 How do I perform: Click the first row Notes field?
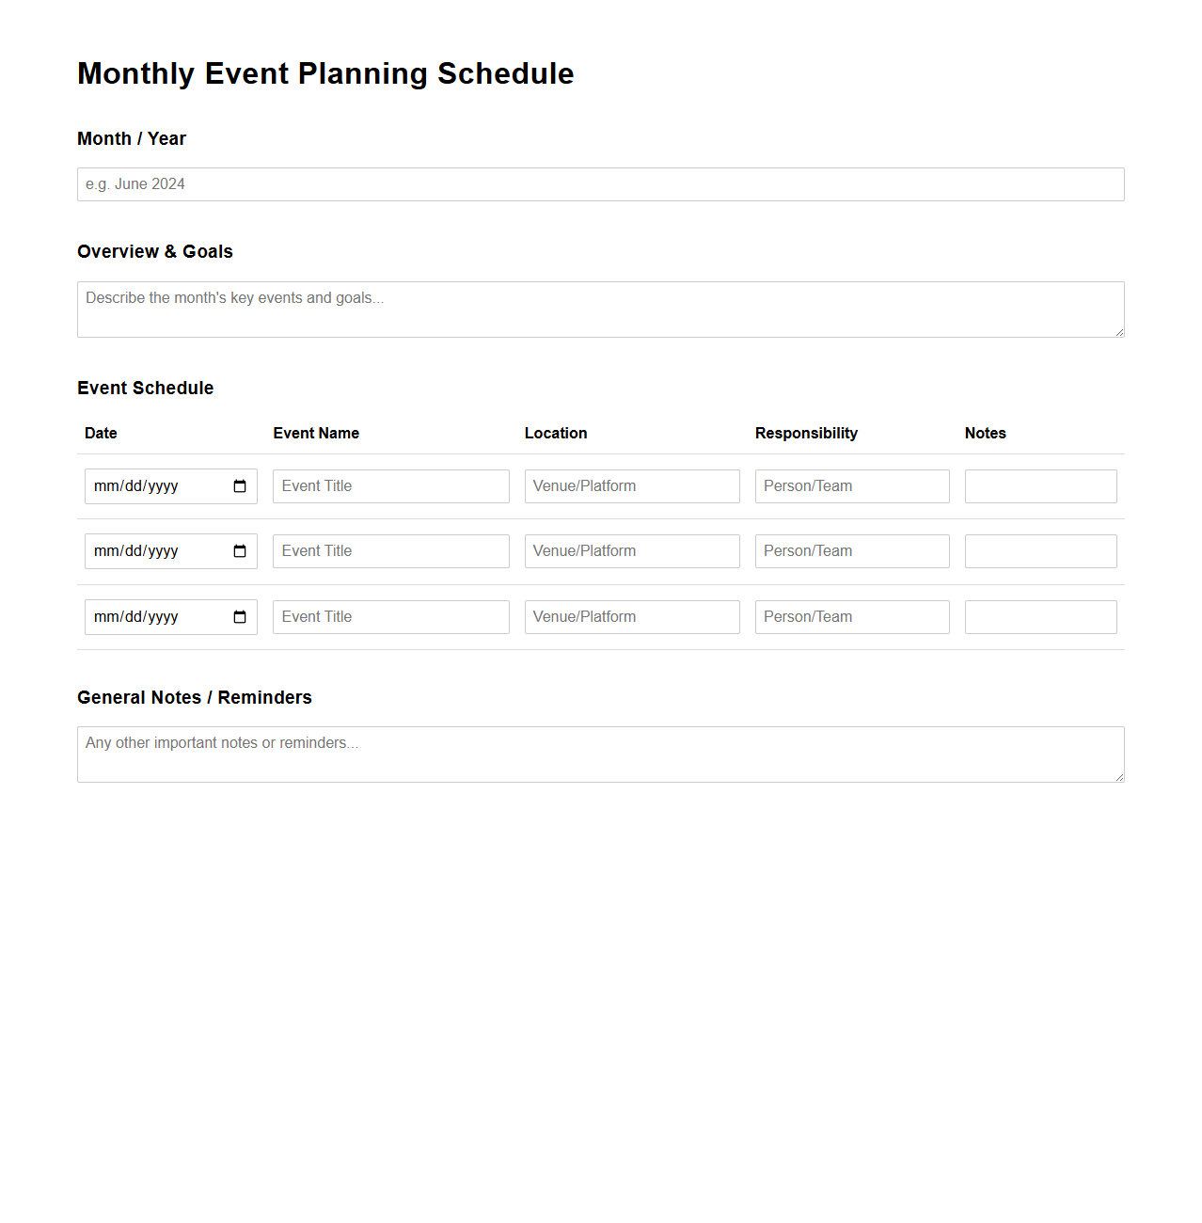(1040, 485)
